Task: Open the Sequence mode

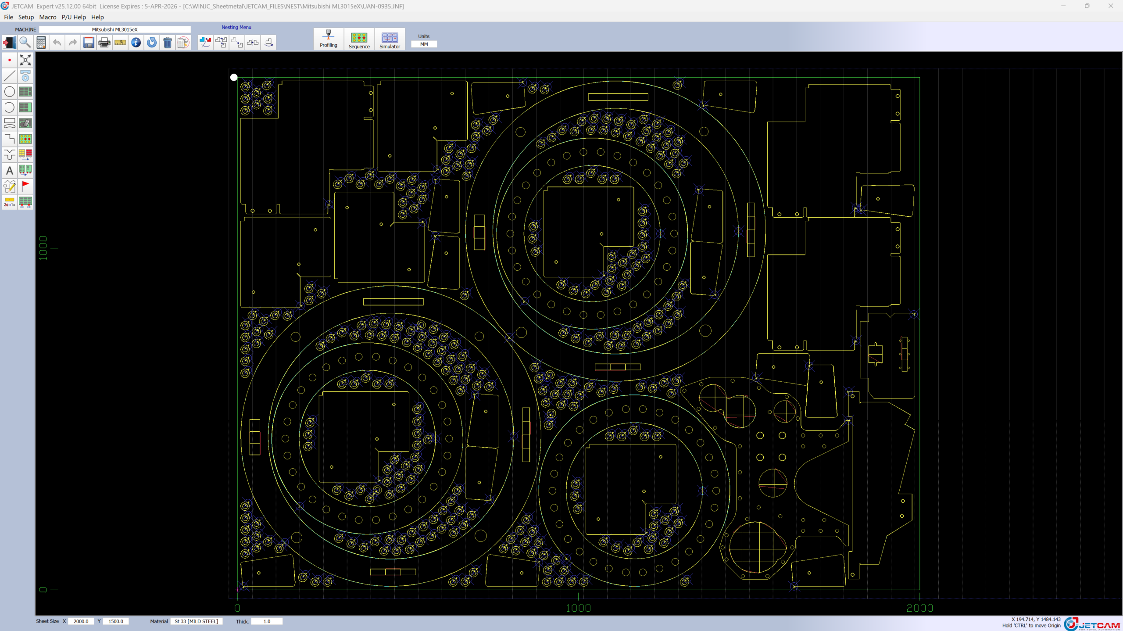Action: point(359,39)
